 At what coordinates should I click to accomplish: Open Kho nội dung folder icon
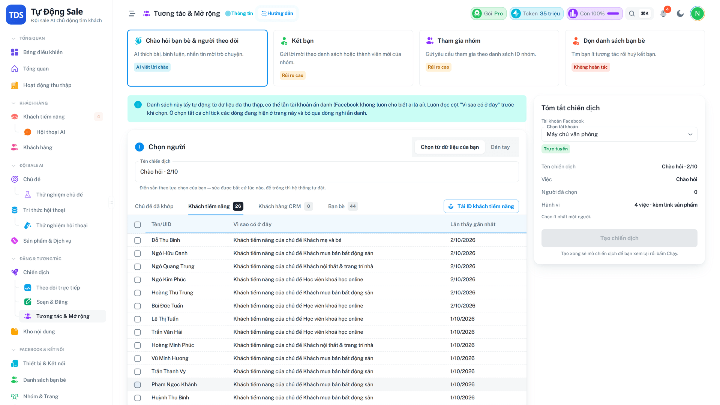[x=15, y=331]
